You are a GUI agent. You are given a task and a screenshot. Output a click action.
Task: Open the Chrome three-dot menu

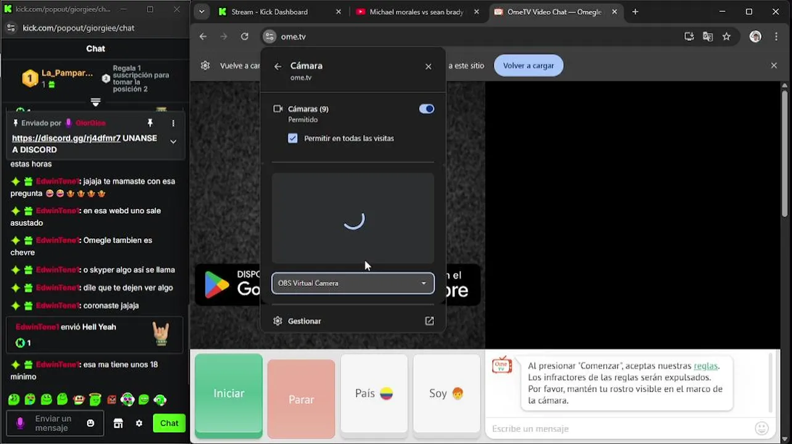[x=776, y=36]
